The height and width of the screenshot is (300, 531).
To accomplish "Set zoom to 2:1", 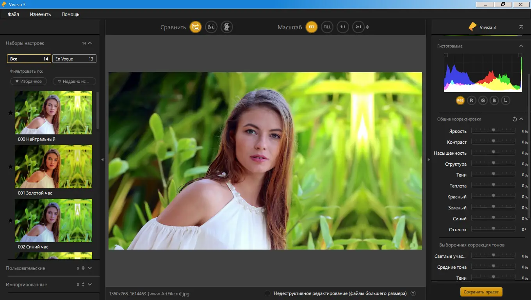I will [358, 27].
